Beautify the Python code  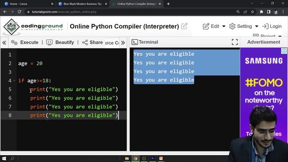coord(64,42)
